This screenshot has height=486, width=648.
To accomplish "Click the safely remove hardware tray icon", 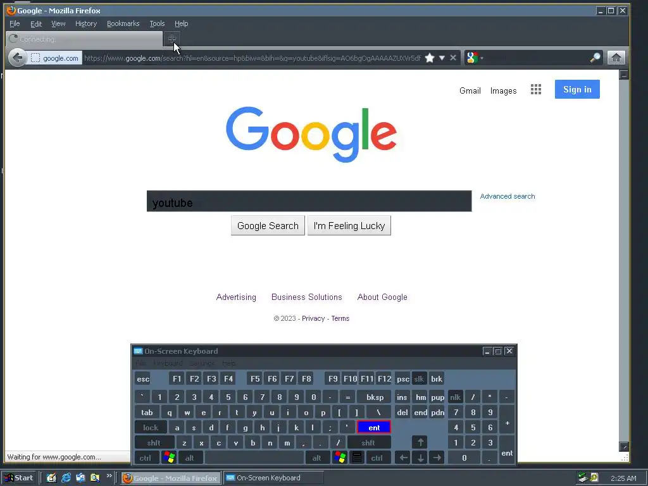I will pos(583,478).
